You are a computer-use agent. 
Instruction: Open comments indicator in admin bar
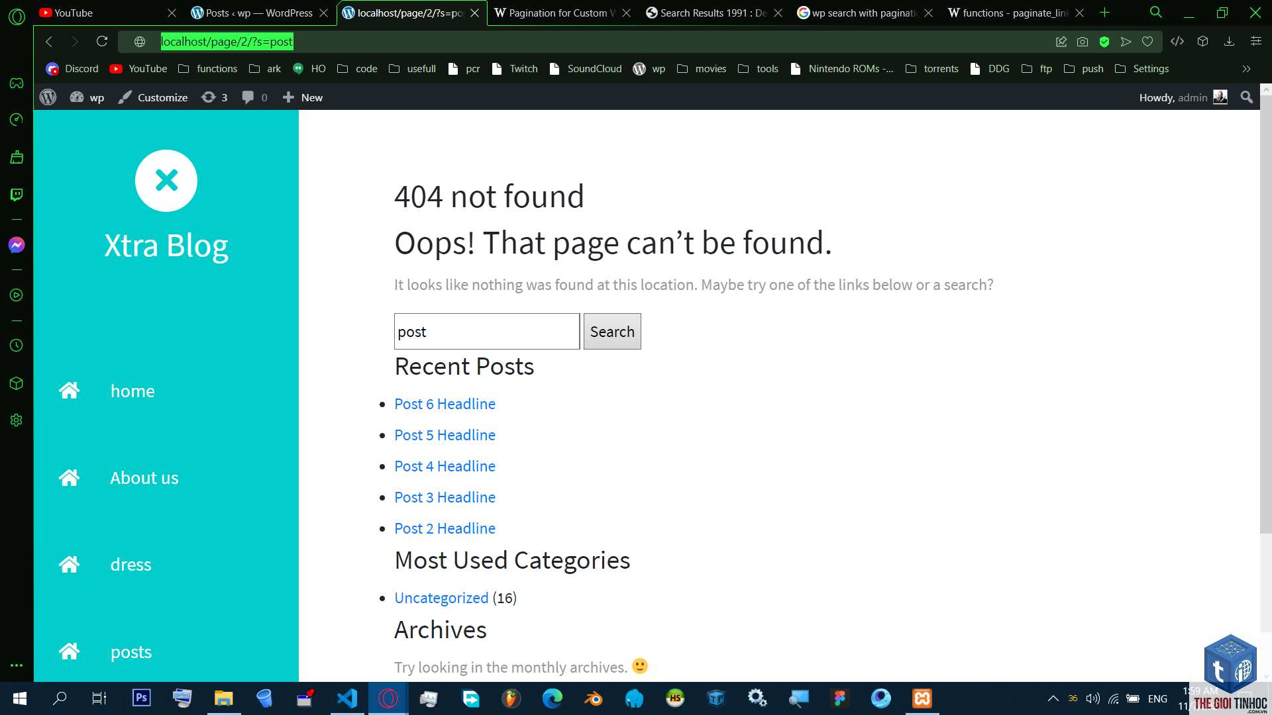point(255,97)
